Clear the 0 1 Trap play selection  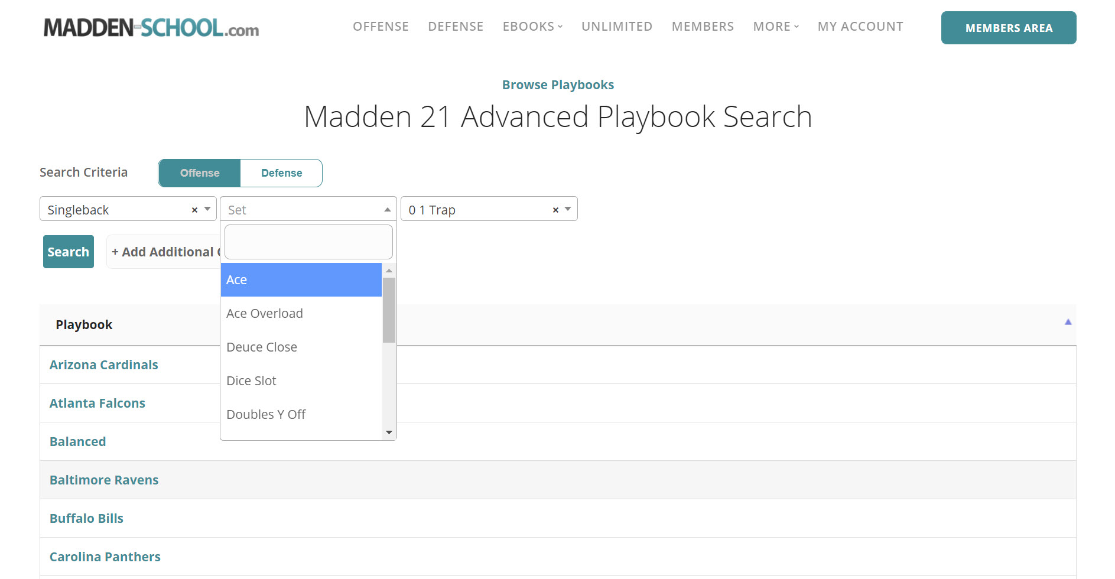555,210
